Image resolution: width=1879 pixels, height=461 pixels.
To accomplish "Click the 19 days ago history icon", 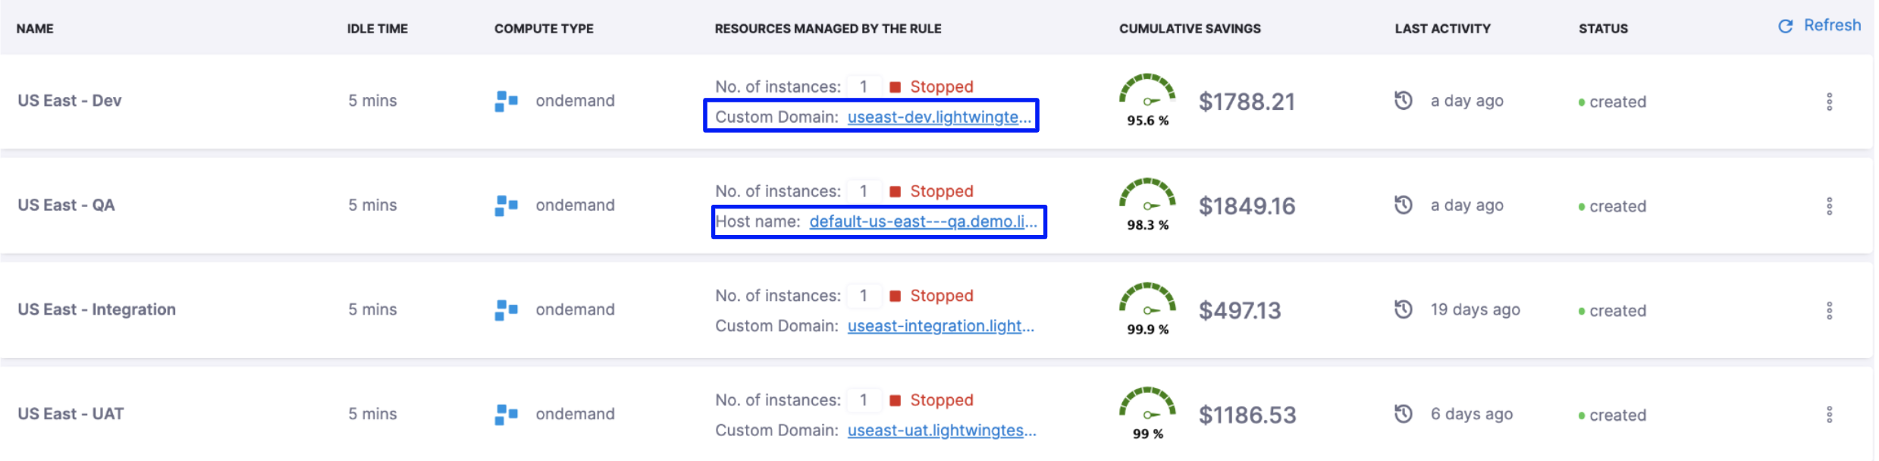I will [1404, 309].
